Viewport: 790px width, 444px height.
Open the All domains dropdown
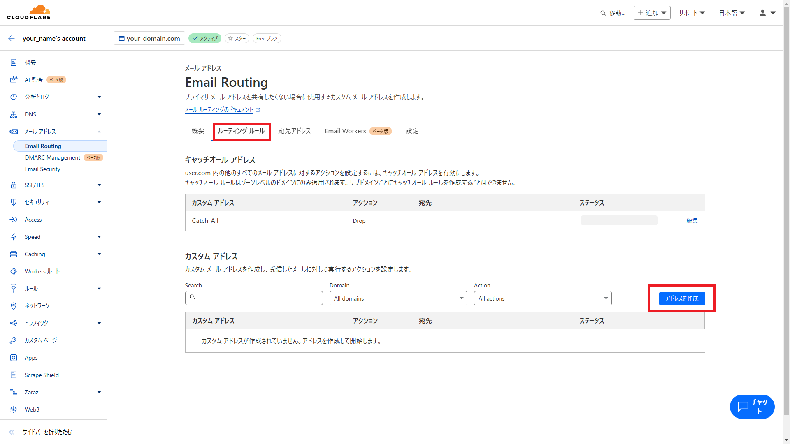398,298
